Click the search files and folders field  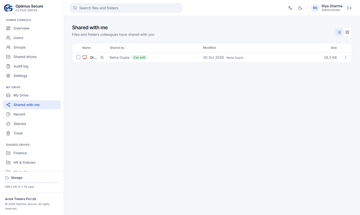126,8
